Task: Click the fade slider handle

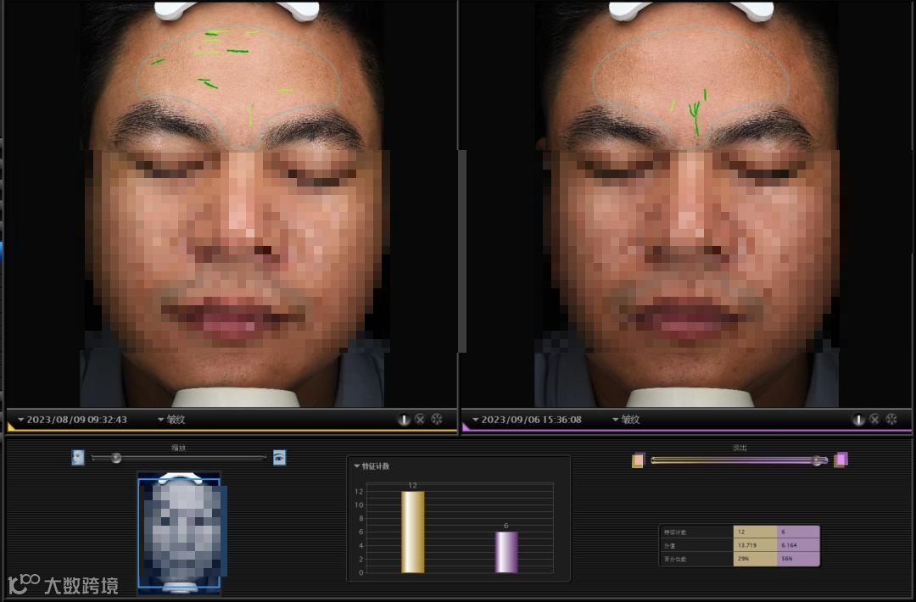Action: (x=818, y=460)
